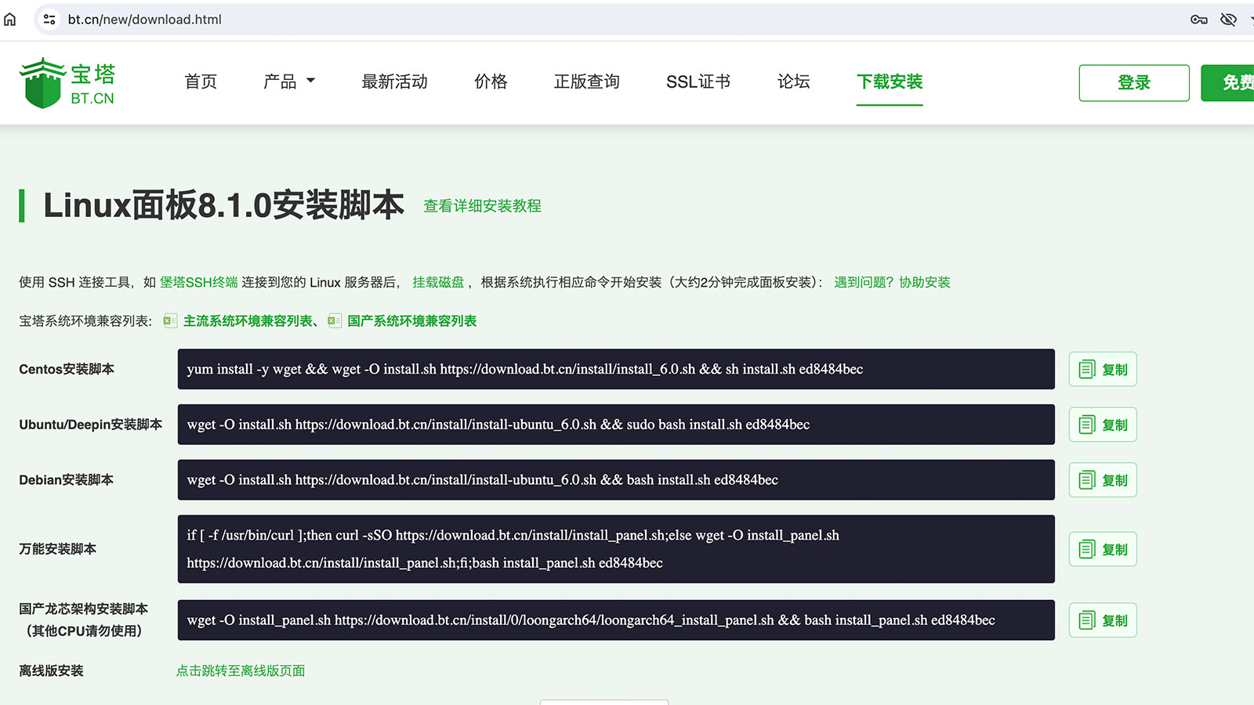The image size is (1254, 705).
Task: Open 论坛 navigation item
Action: (x=793, y=81)
